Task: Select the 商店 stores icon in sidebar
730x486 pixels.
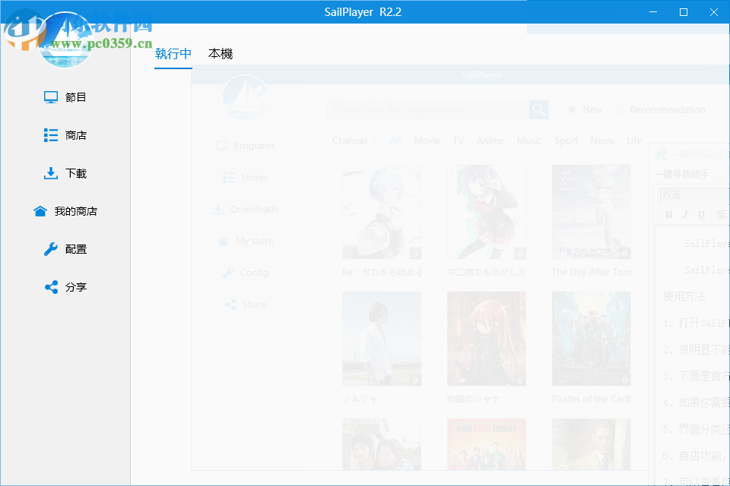Action: 50,134
